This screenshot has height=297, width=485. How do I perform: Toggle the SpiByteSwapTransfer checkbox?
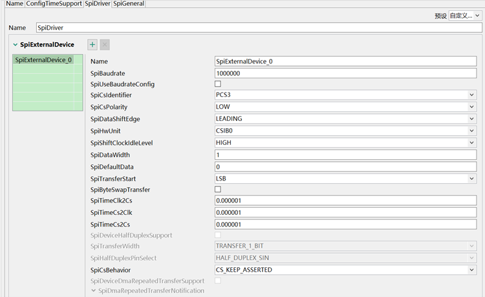(x=218, y=190)
